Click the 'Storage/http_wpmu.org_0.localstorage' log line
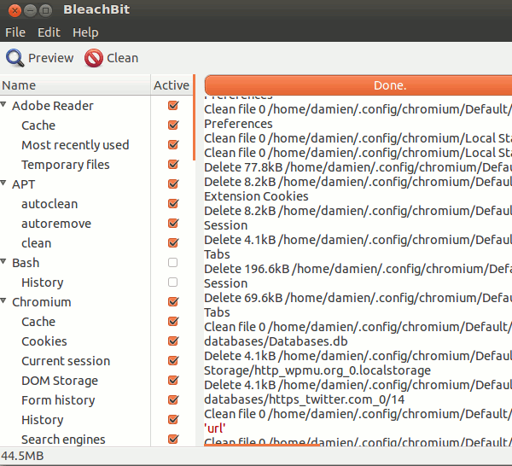The width and height of the screenshot is (512, 466). (317, 370)
